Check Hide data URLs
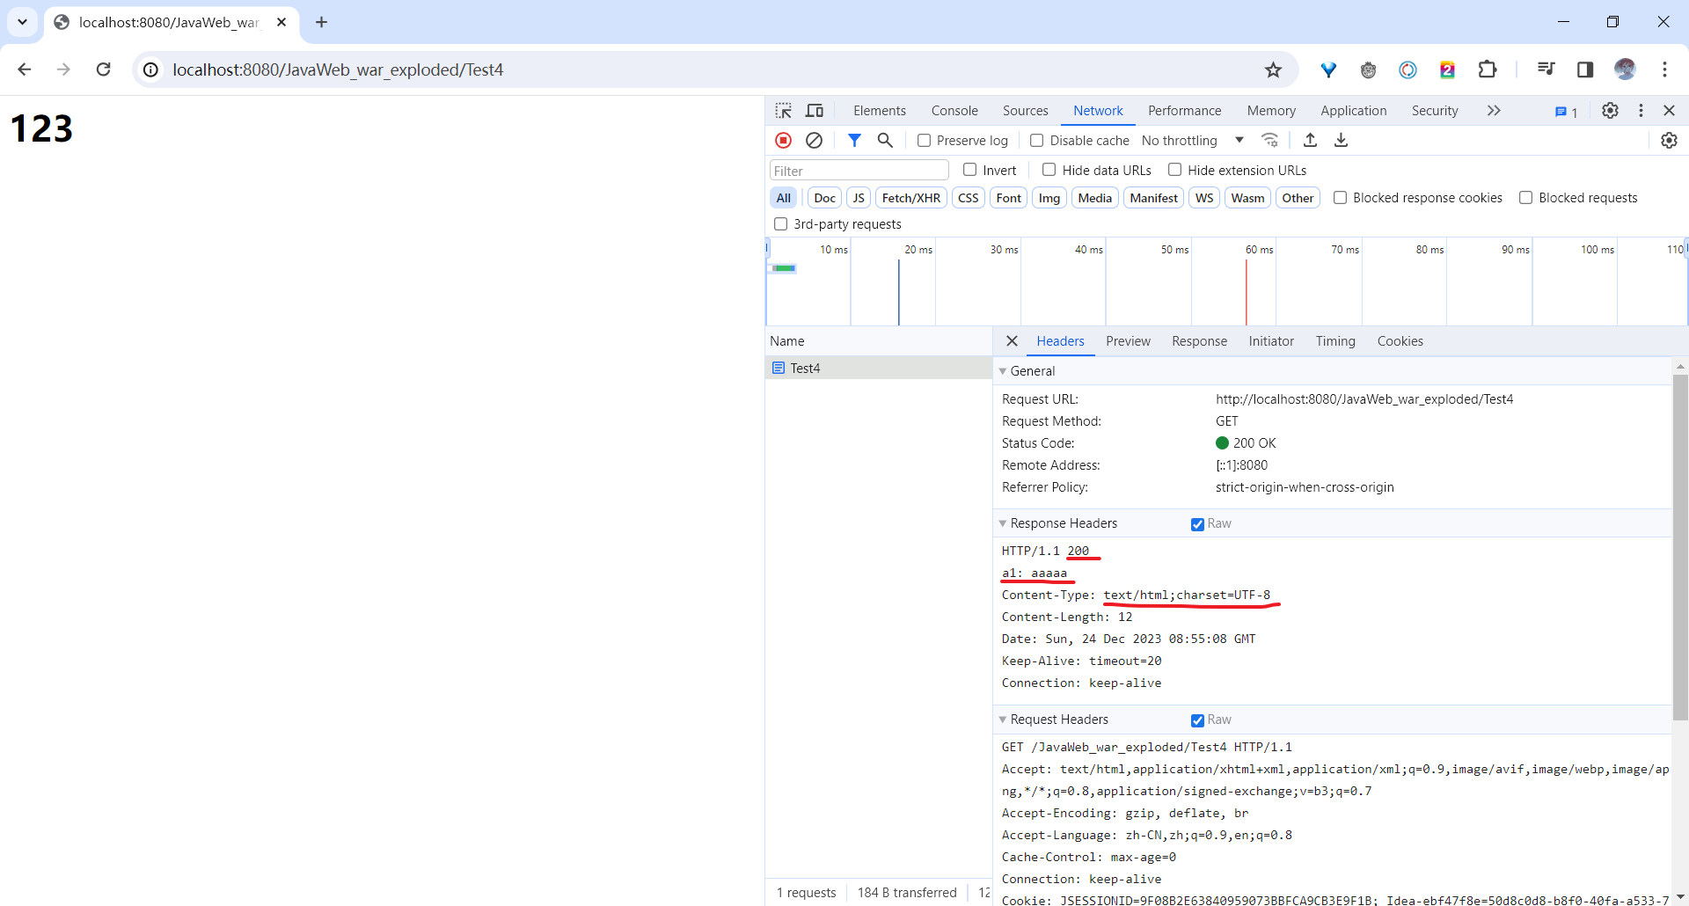The image size is (1689, 906). coord(1049,170)
